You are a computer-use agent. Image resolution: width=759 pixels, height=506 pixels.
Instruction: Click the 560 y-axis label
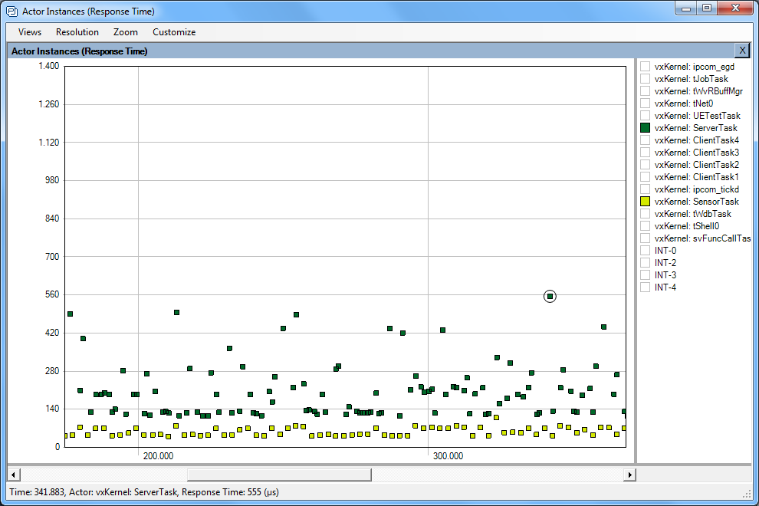pos(52,294)
